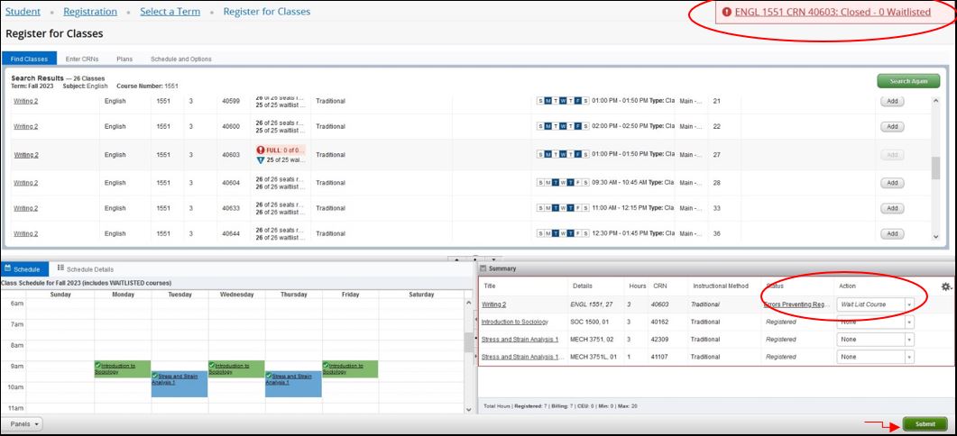Screen dimensions: 957x436
Task: Go to the Registration breadcrumb link
Action: pyautogui.click(x=90, y=12)
